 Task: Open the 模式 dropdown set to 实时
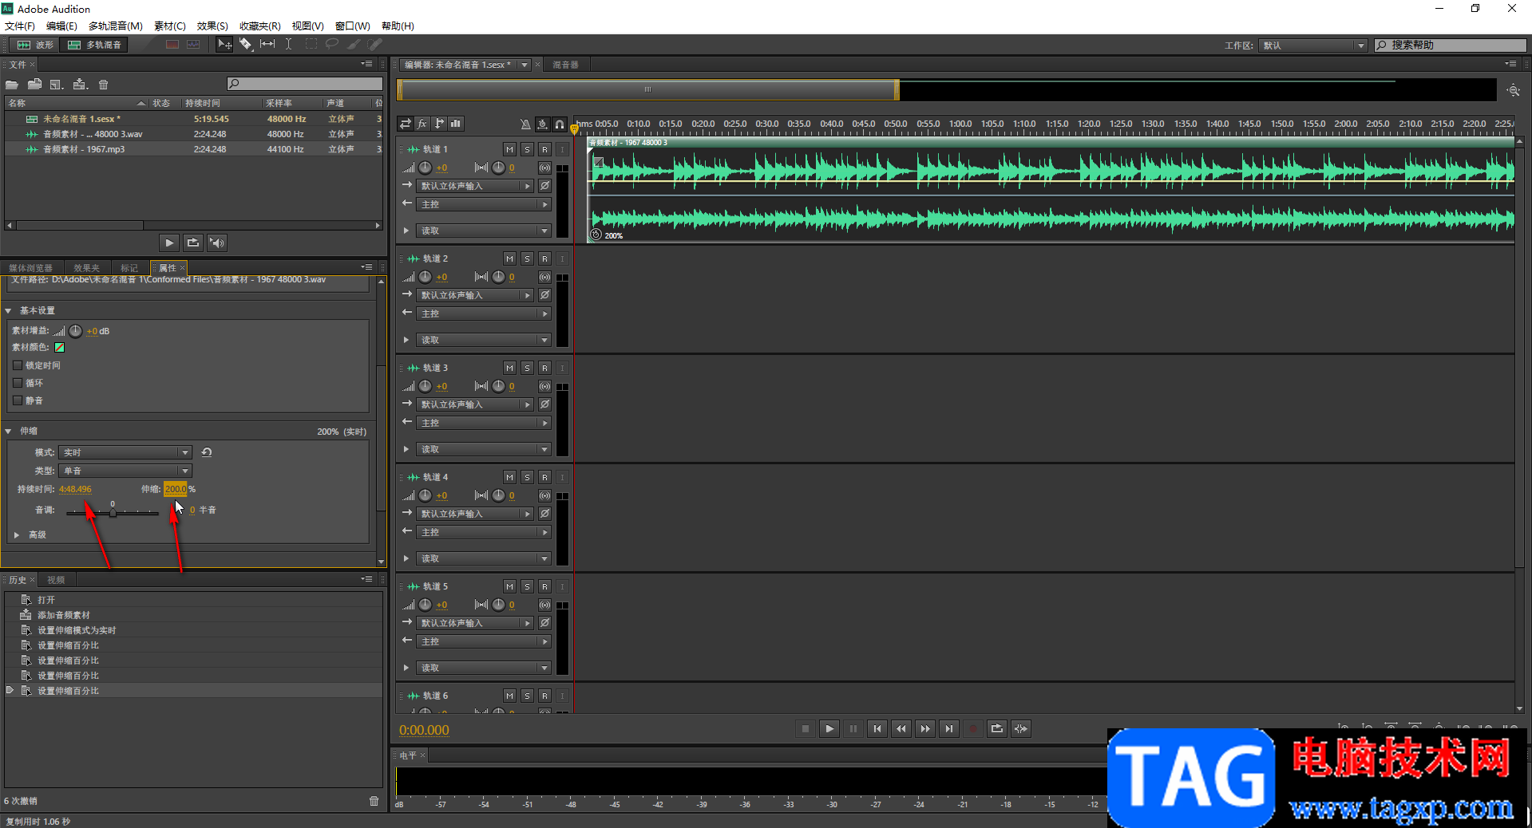pos(125,452)
